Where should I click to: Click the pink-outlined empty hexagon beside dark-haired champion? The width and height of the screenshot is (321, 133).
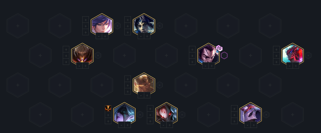coord(224,55)
